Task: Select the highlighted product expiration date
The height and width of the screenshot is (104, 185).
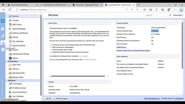Action: 155,31
